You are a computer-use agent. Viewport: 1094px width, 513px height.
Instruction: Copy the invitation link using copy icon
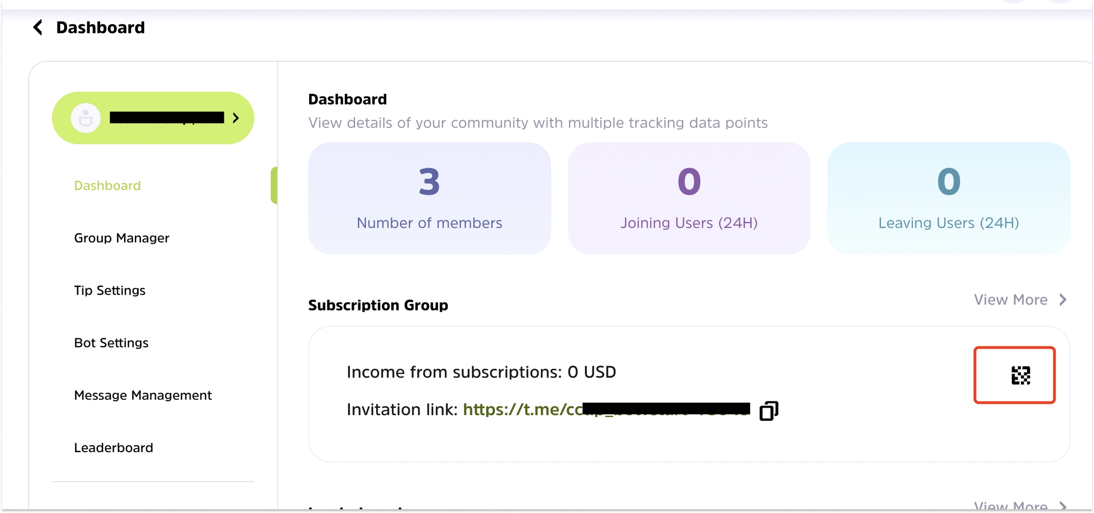[769, 411]
